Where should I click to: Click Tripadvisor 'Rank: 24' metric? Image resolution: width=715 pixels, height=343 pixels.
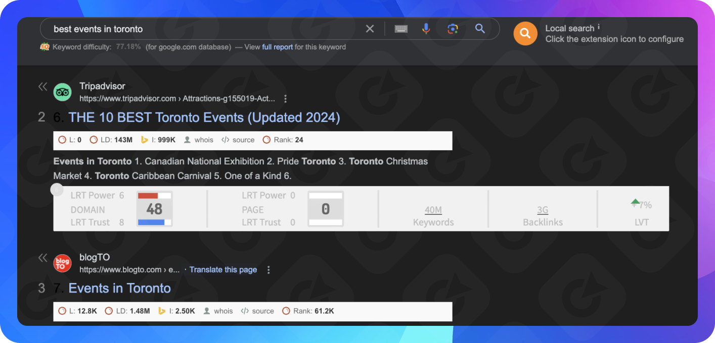coord(283,140)
